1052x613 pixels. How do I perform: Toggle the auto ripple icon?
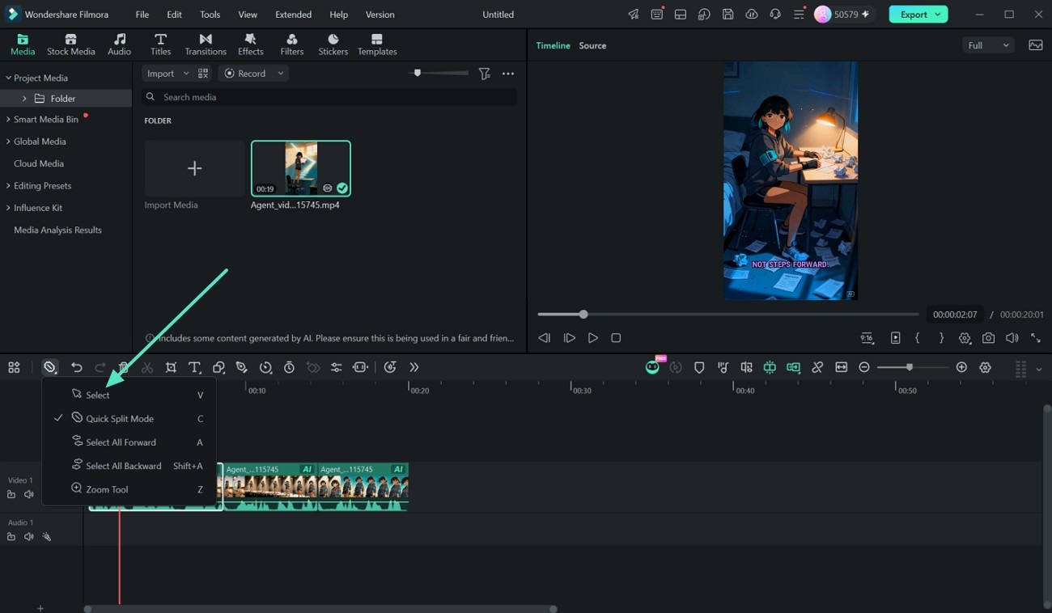pos(793,367)
